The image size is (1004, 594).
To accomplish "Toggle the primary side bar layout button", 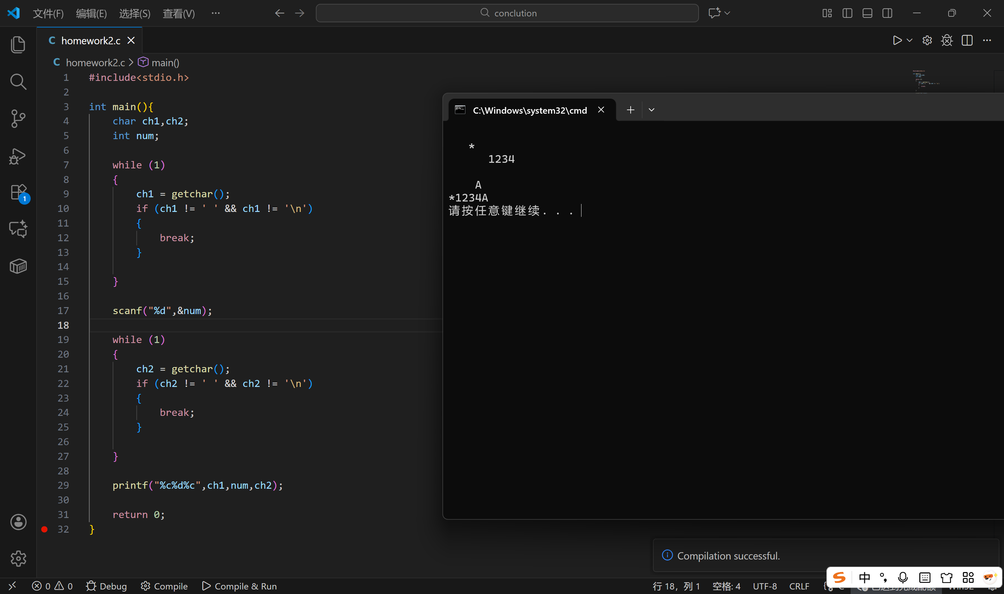I will click(x=847, y=13).
